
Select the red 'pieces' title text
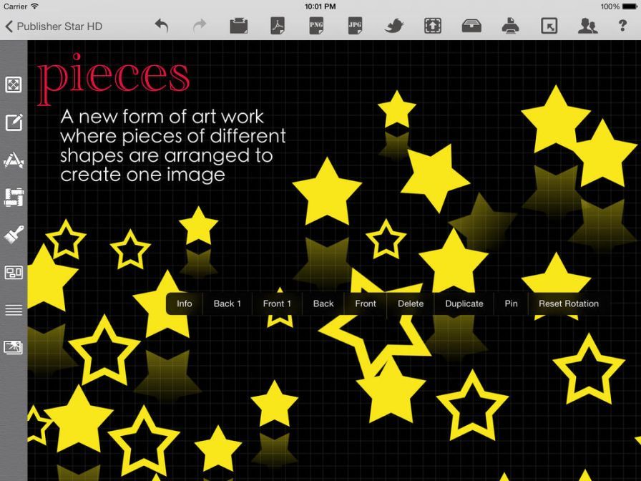pyautogui.click(x=114, y=77)
